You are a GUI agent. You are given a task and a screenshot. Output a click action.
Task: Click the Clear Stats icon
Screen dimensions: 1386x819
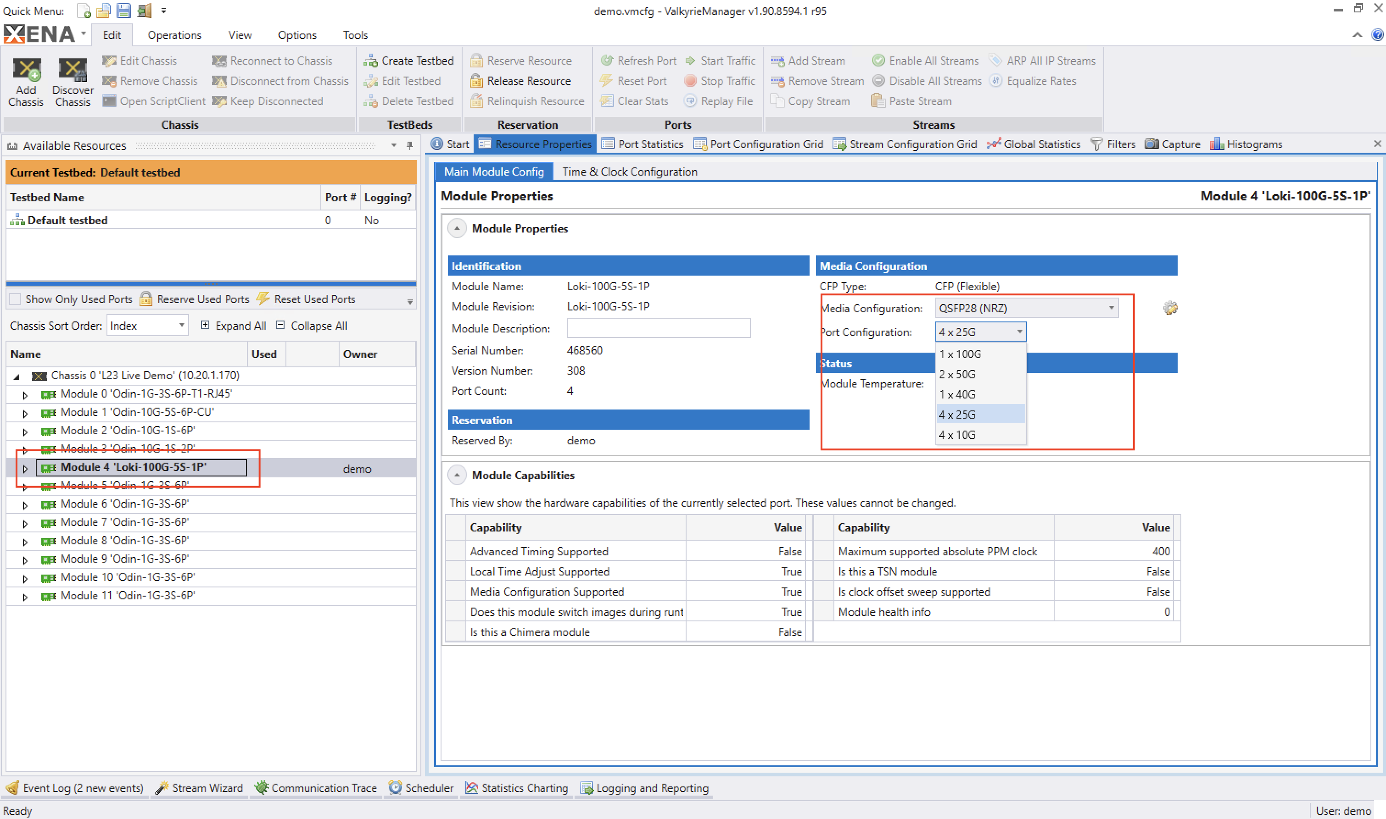607,101
